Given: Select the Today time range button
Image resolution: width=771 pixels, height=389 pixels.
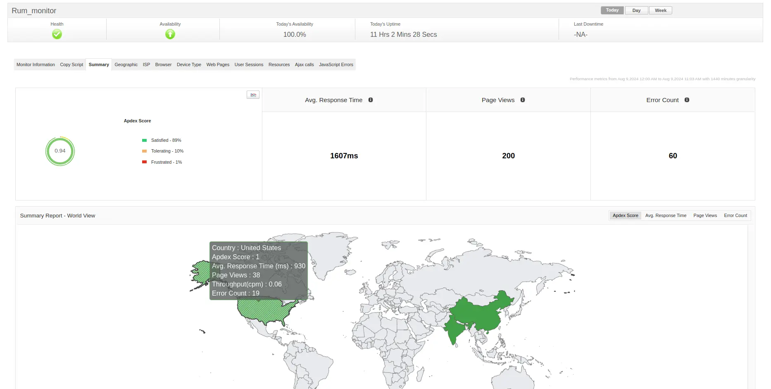Looking at the screenshot, I should (x=612, y=10).
